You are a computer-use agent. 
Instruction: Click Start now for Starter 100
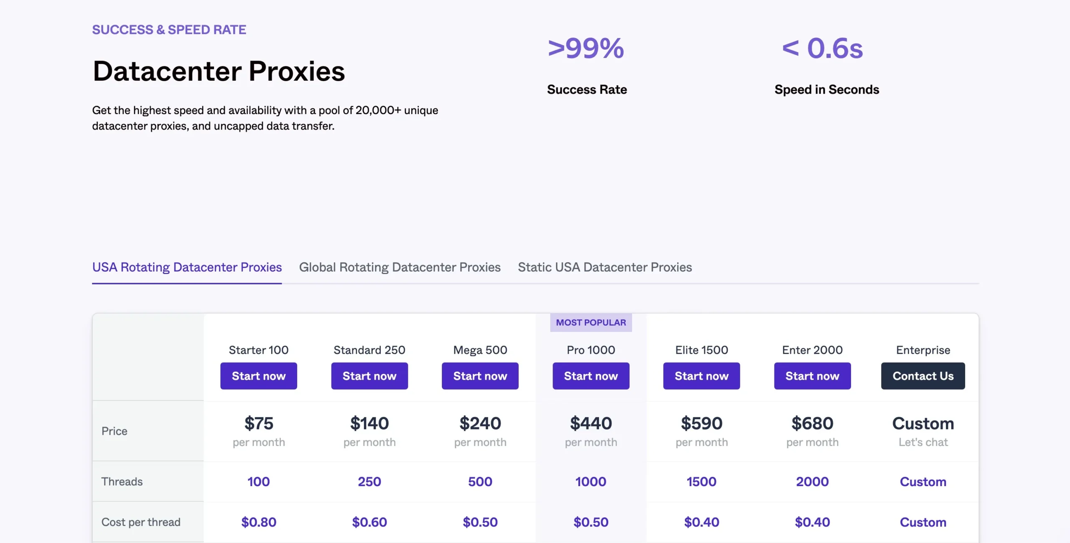pyautogui.click(x=259, y=376)
